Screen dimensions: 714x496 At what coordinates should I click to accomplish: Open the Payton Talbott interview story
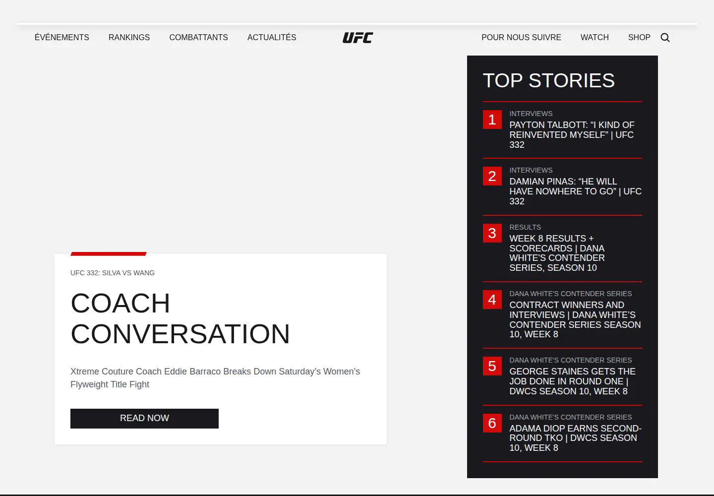(572, 135)
